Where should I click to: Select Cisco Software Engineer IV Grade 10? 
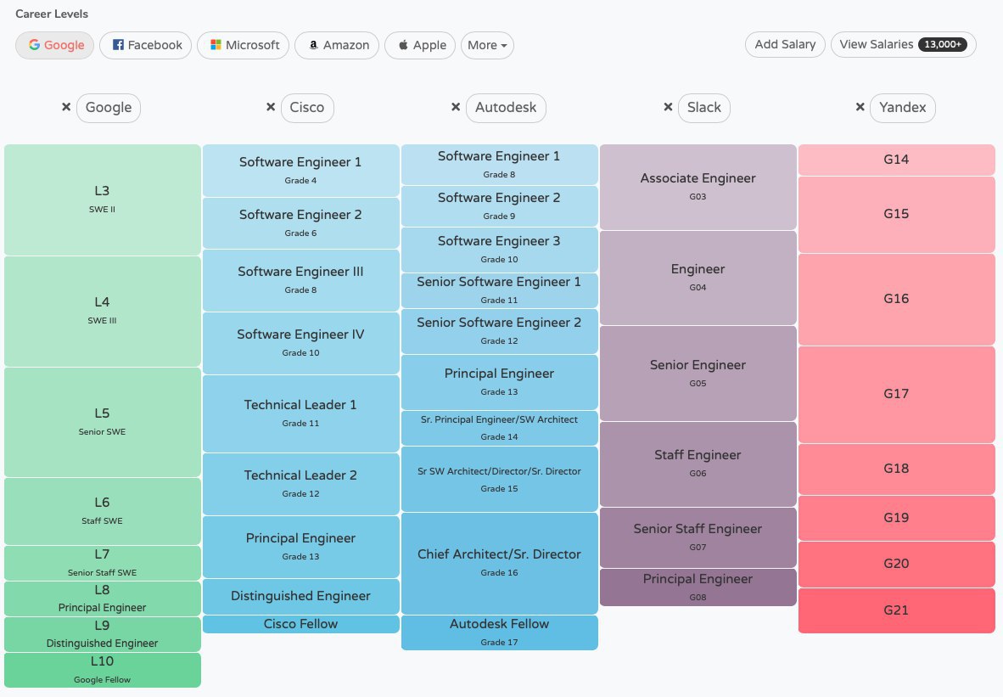coord(300,344)
